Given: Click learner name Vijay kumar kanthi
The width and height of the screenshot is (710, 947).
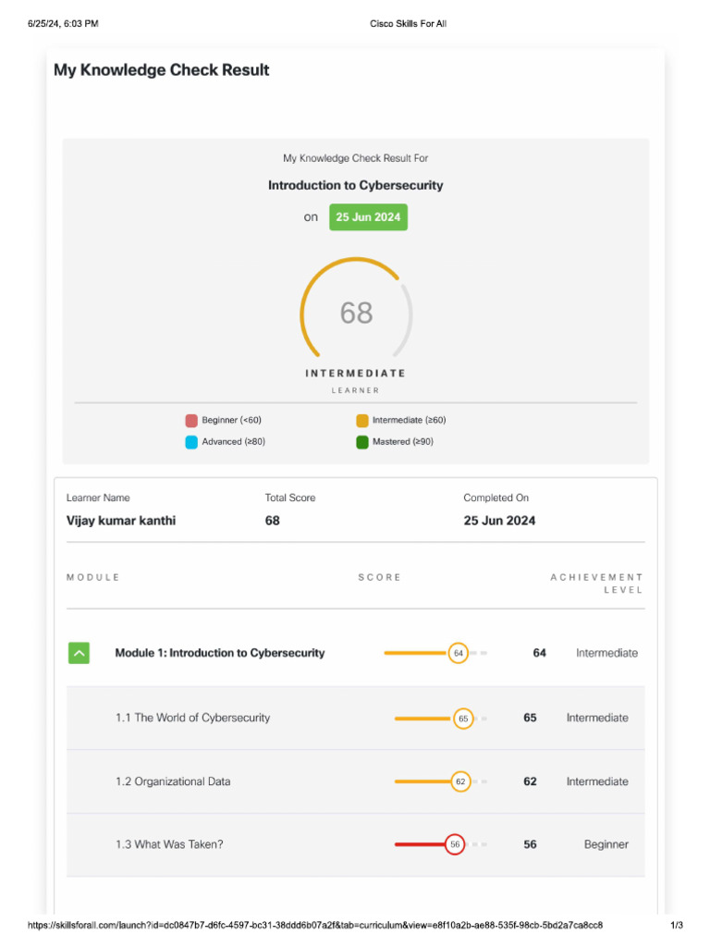Looking at the screenshot, I should tap(121, 521).
